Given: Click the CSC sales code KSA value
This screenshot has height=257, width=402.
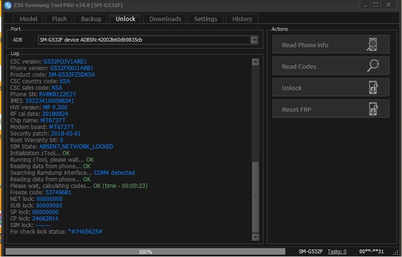Looking at the screenshot, I should pos(57,88).
